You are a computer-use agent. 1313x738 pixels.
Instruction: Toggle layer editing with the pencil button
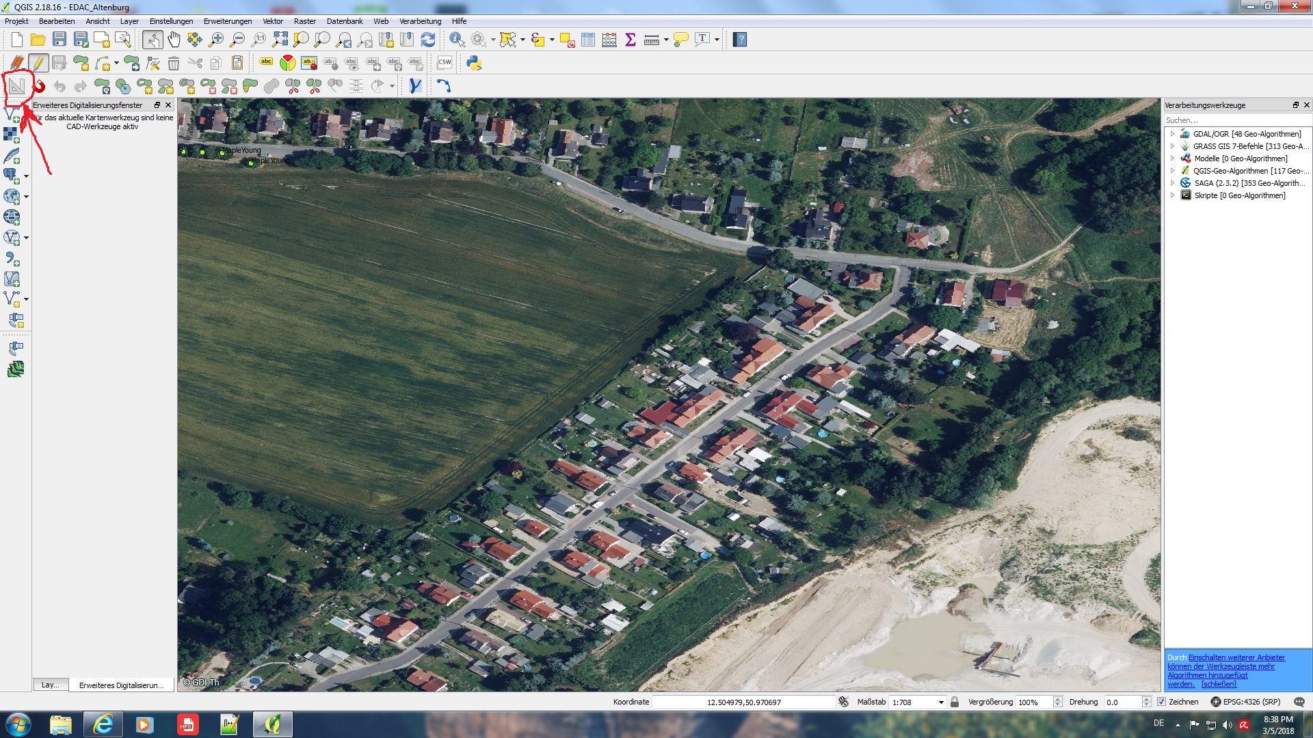click(x=38, y=63)
